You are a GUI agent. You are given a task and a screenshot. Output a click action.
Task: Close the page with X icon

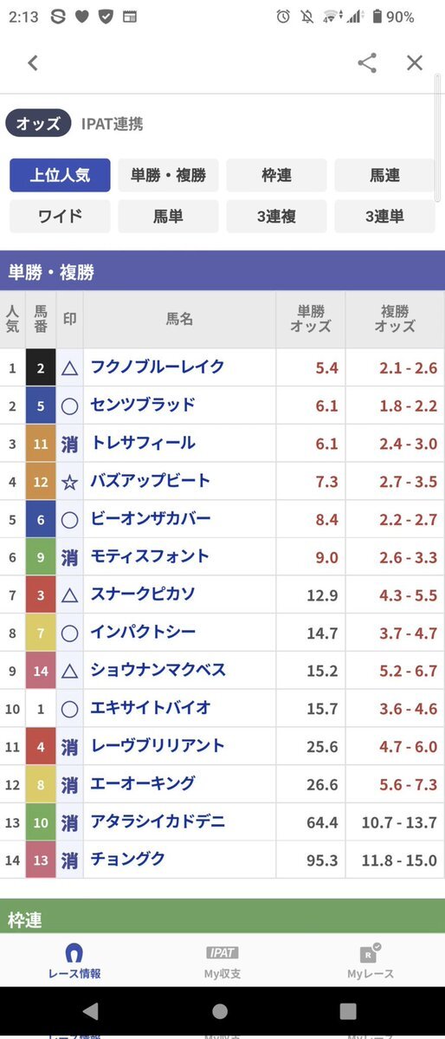point(415,63)
